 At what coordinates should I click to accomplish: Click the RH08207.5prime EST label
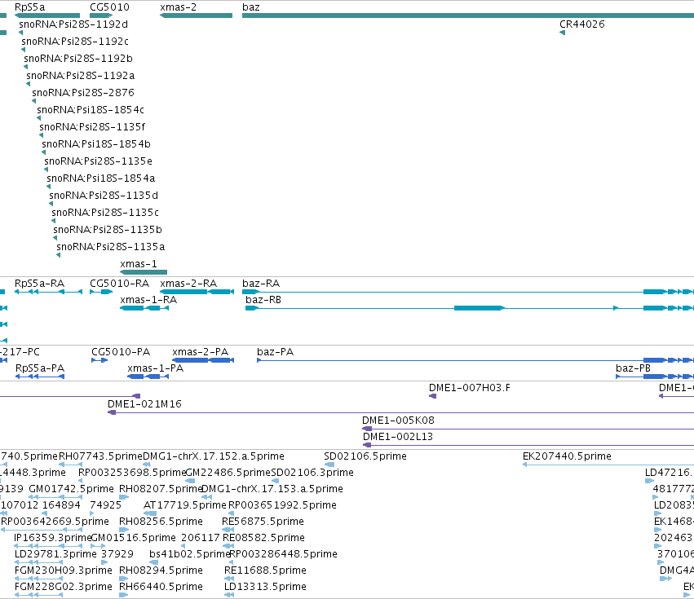coord(161,489)
